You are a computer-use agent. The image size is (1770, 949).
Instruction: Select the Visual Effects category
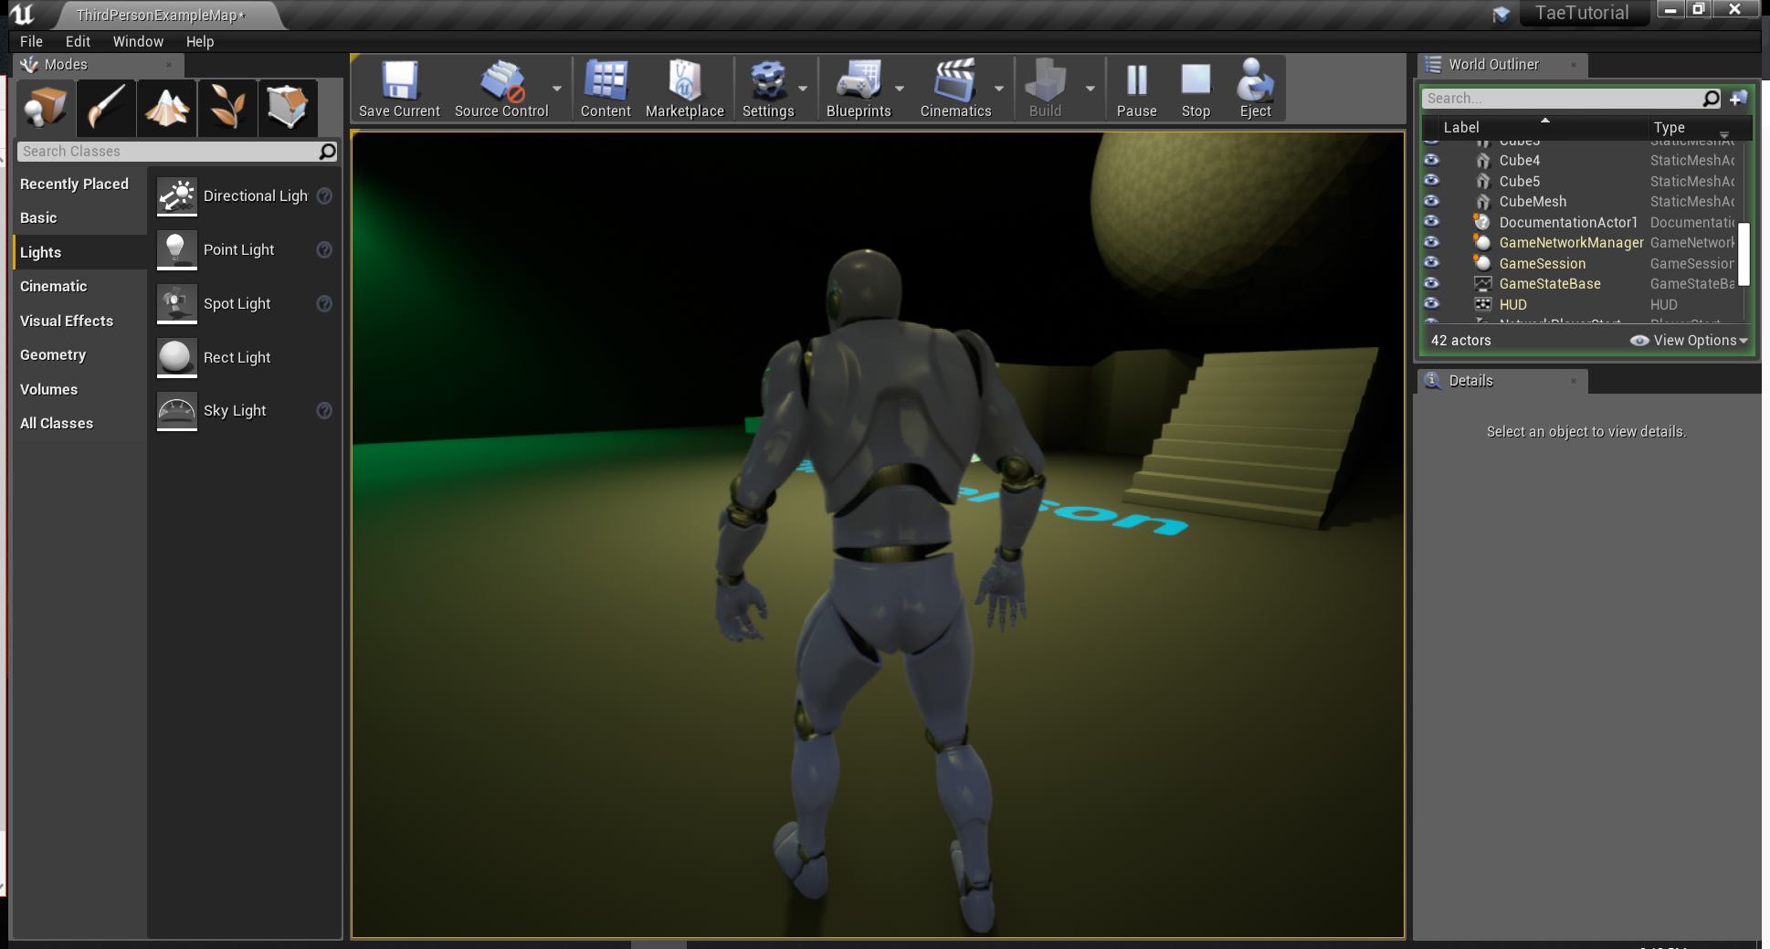79,322
